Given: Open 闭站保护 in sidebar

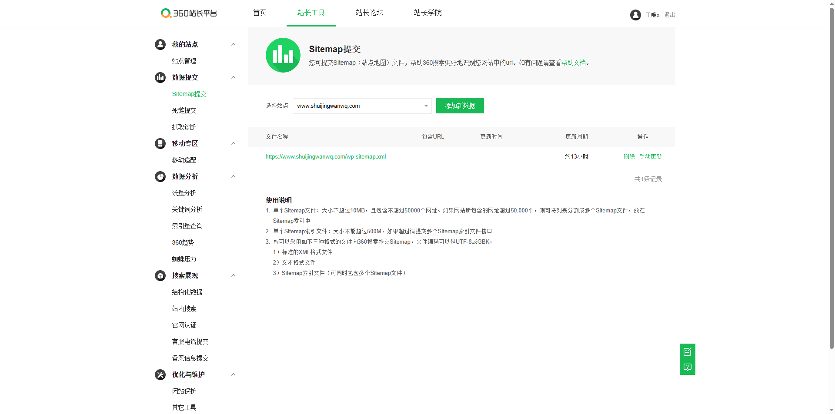Looking at the screenshot, I should (x=184, y=391).
